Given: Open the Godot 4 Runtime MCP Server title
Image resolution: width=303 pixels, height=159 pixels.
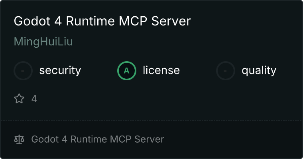Looking at the screenshot, I should 102,21.
